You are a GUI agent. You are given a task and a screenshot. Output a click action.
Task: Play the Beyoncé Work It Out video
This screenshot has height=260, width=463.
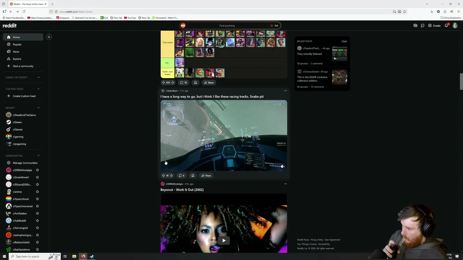224,240
